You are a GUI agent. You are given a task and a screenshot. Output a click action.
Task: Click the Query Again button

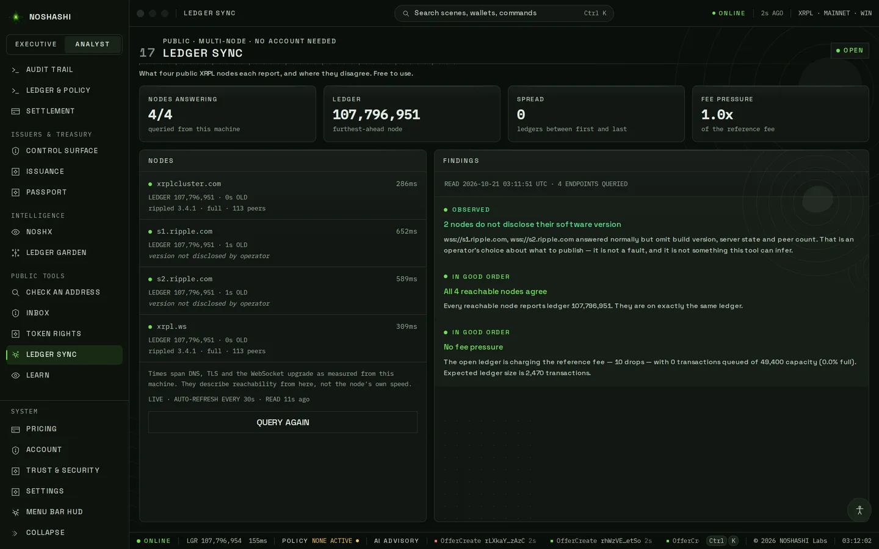(283, 422)
